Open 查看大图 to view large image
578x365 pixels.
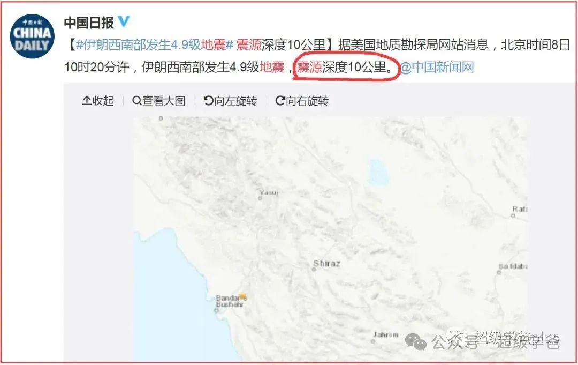click(158, 100)
